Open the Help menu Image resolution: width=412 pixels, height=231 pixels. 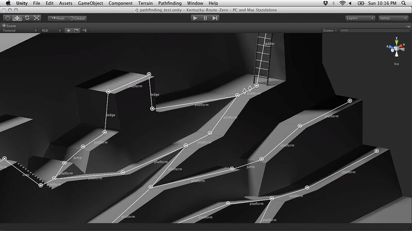(213, 3)
